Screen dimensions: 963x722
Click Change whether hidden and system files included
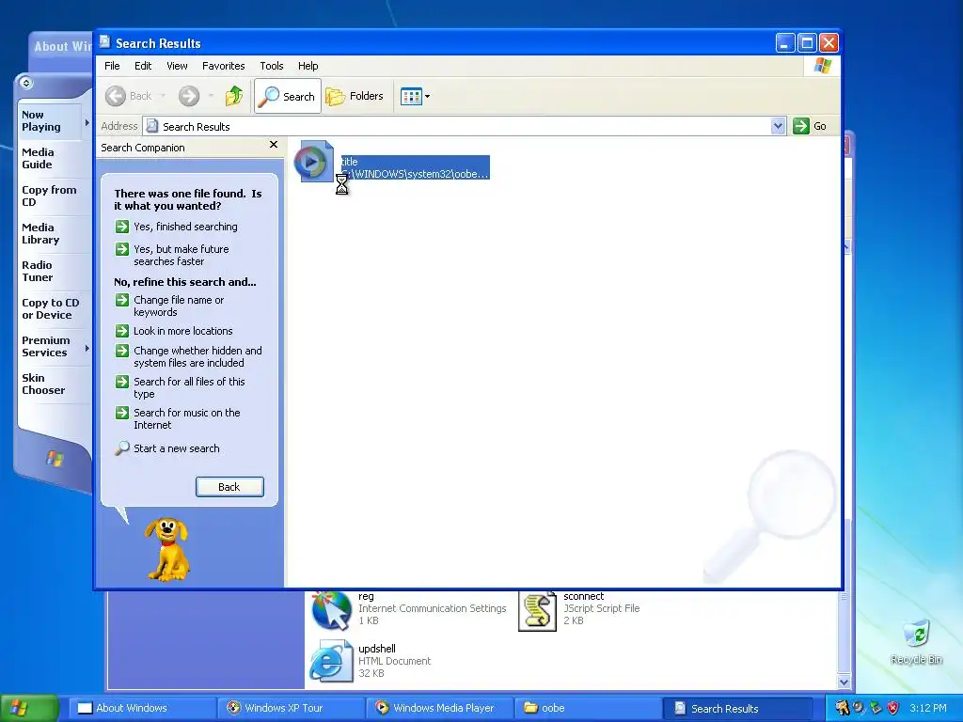(197, 356)
